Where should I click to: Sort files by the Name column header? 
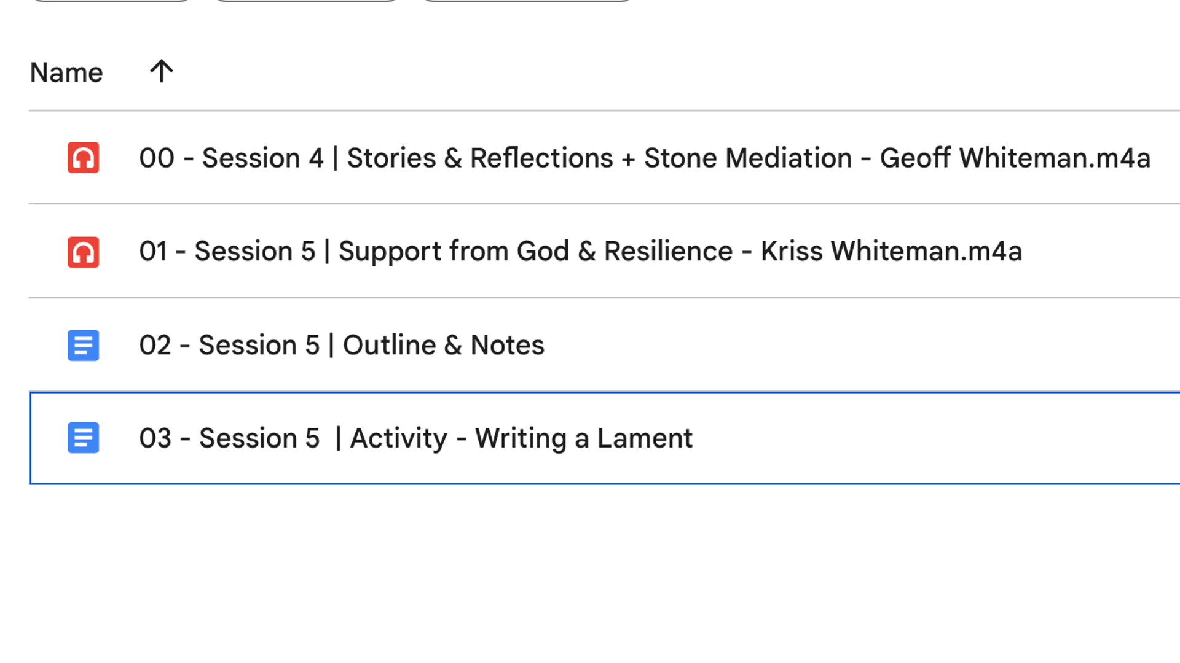tap(66, 72)
